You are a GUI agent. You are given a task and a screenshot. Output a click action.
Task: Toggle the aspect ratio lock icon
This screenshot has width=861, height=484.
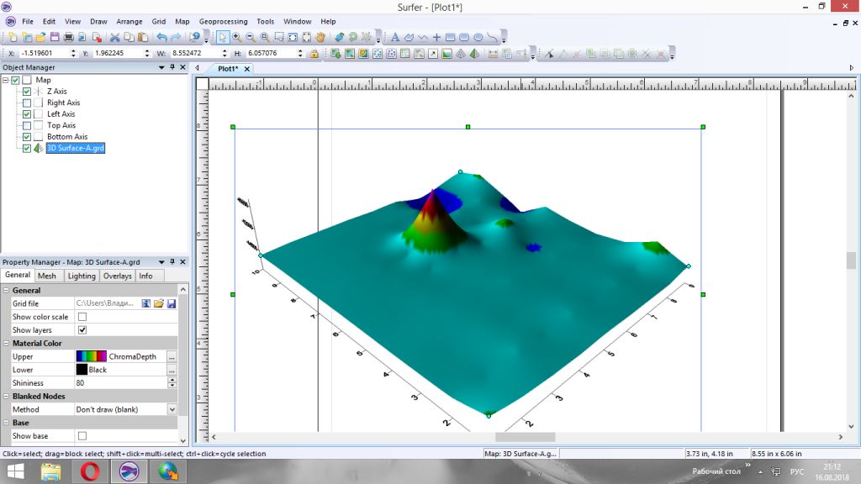point(314,54)
